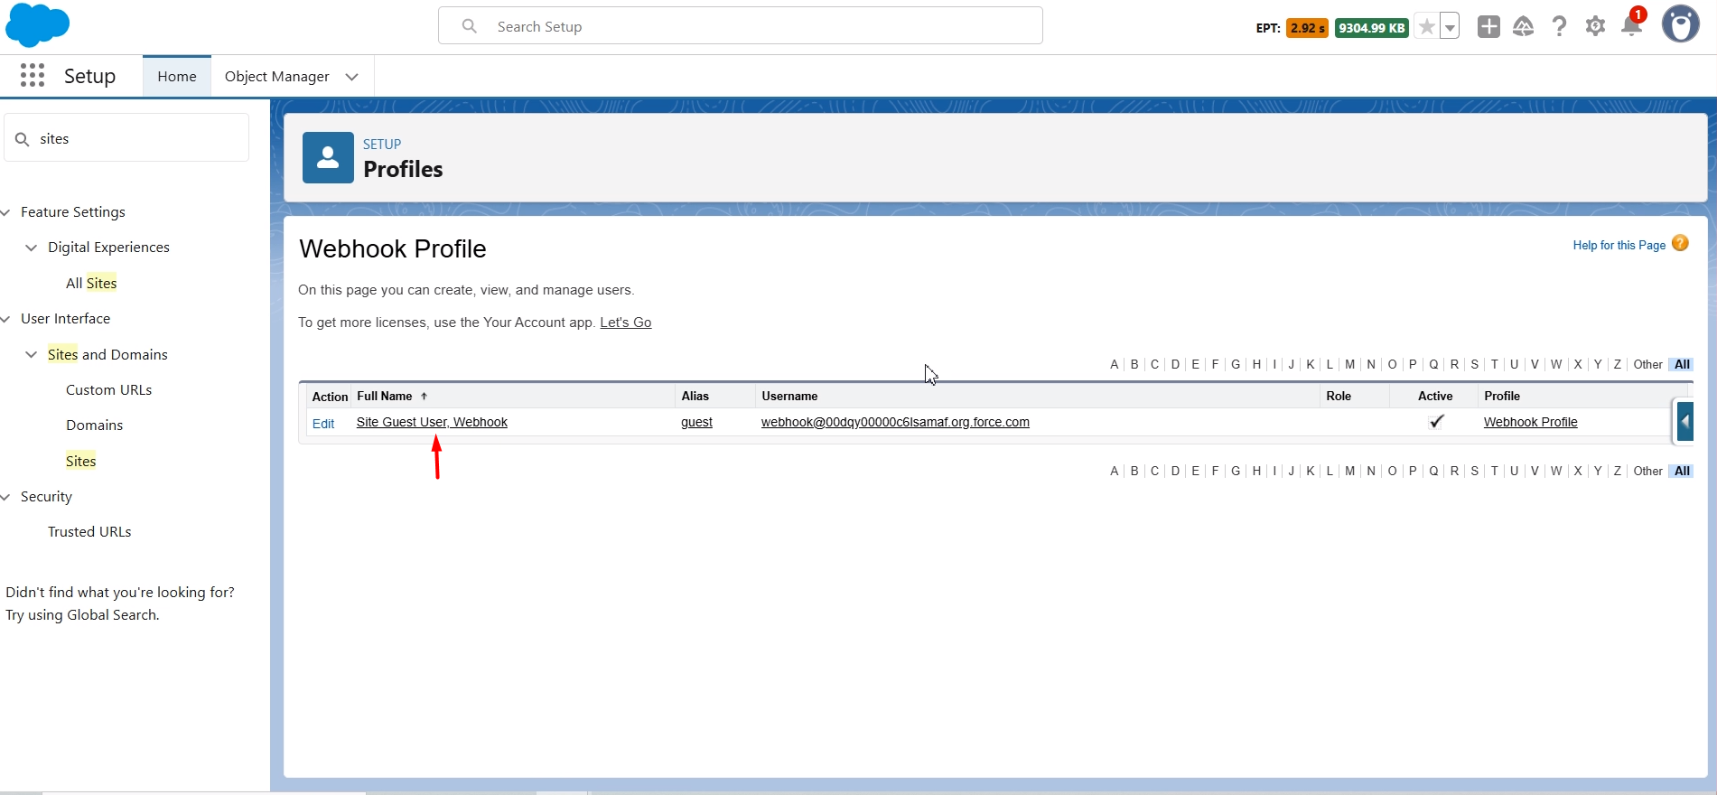This screenshot has width=1717, height=795.
Task: Collapse the Feature Settings section
Action: [5, 212]
